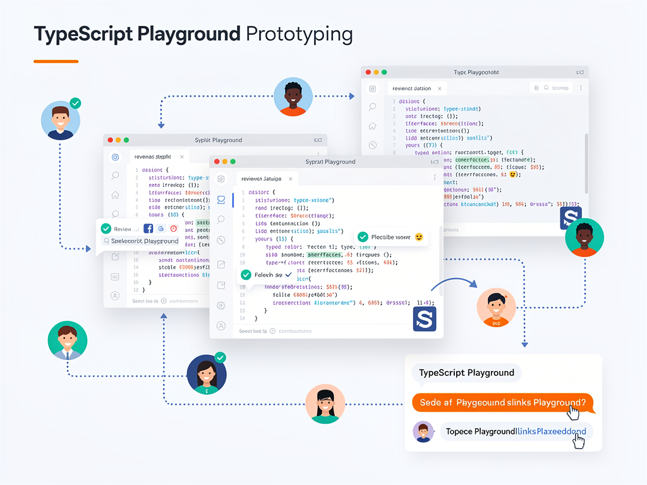This screenshot has height=485, width=647.
Task: Click the share square icon in front window sidebar
Action: click(221, 285)
